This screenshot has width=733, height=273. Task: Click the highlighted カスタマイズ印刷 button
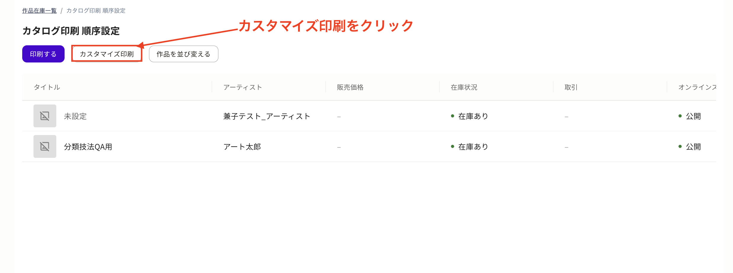(106, 54)
